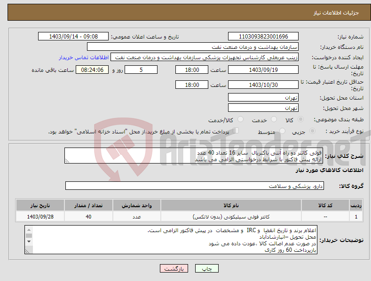The image size is (371, 281).
Task: Click the general need description textarea
Action: pyautogui.click(x=194, y=156)
